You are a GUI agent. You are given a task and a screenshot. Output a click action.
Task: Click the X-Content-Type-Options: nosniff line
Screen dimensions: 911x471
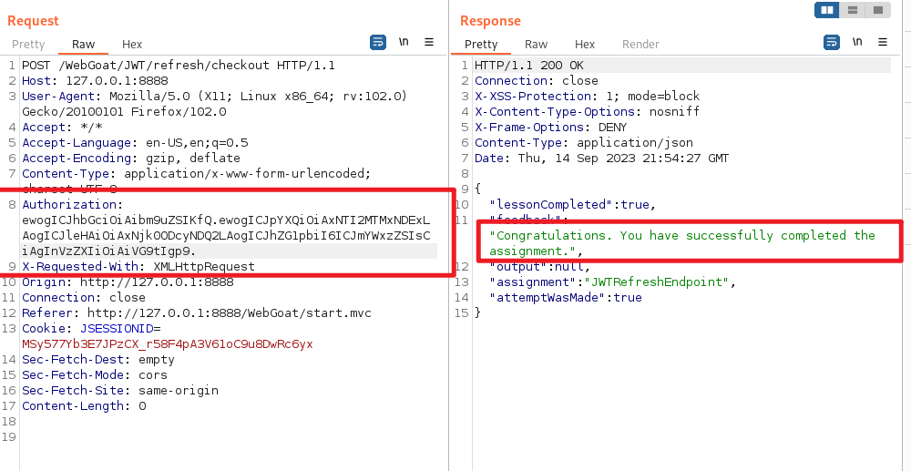(587, 111)
